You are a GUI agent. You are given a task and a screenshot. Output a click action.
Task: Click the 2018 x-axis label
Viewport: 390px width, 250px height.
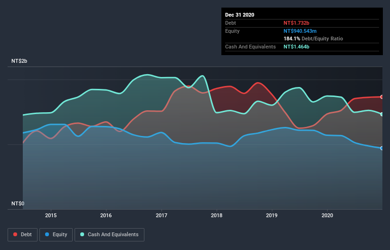point(217,215)
